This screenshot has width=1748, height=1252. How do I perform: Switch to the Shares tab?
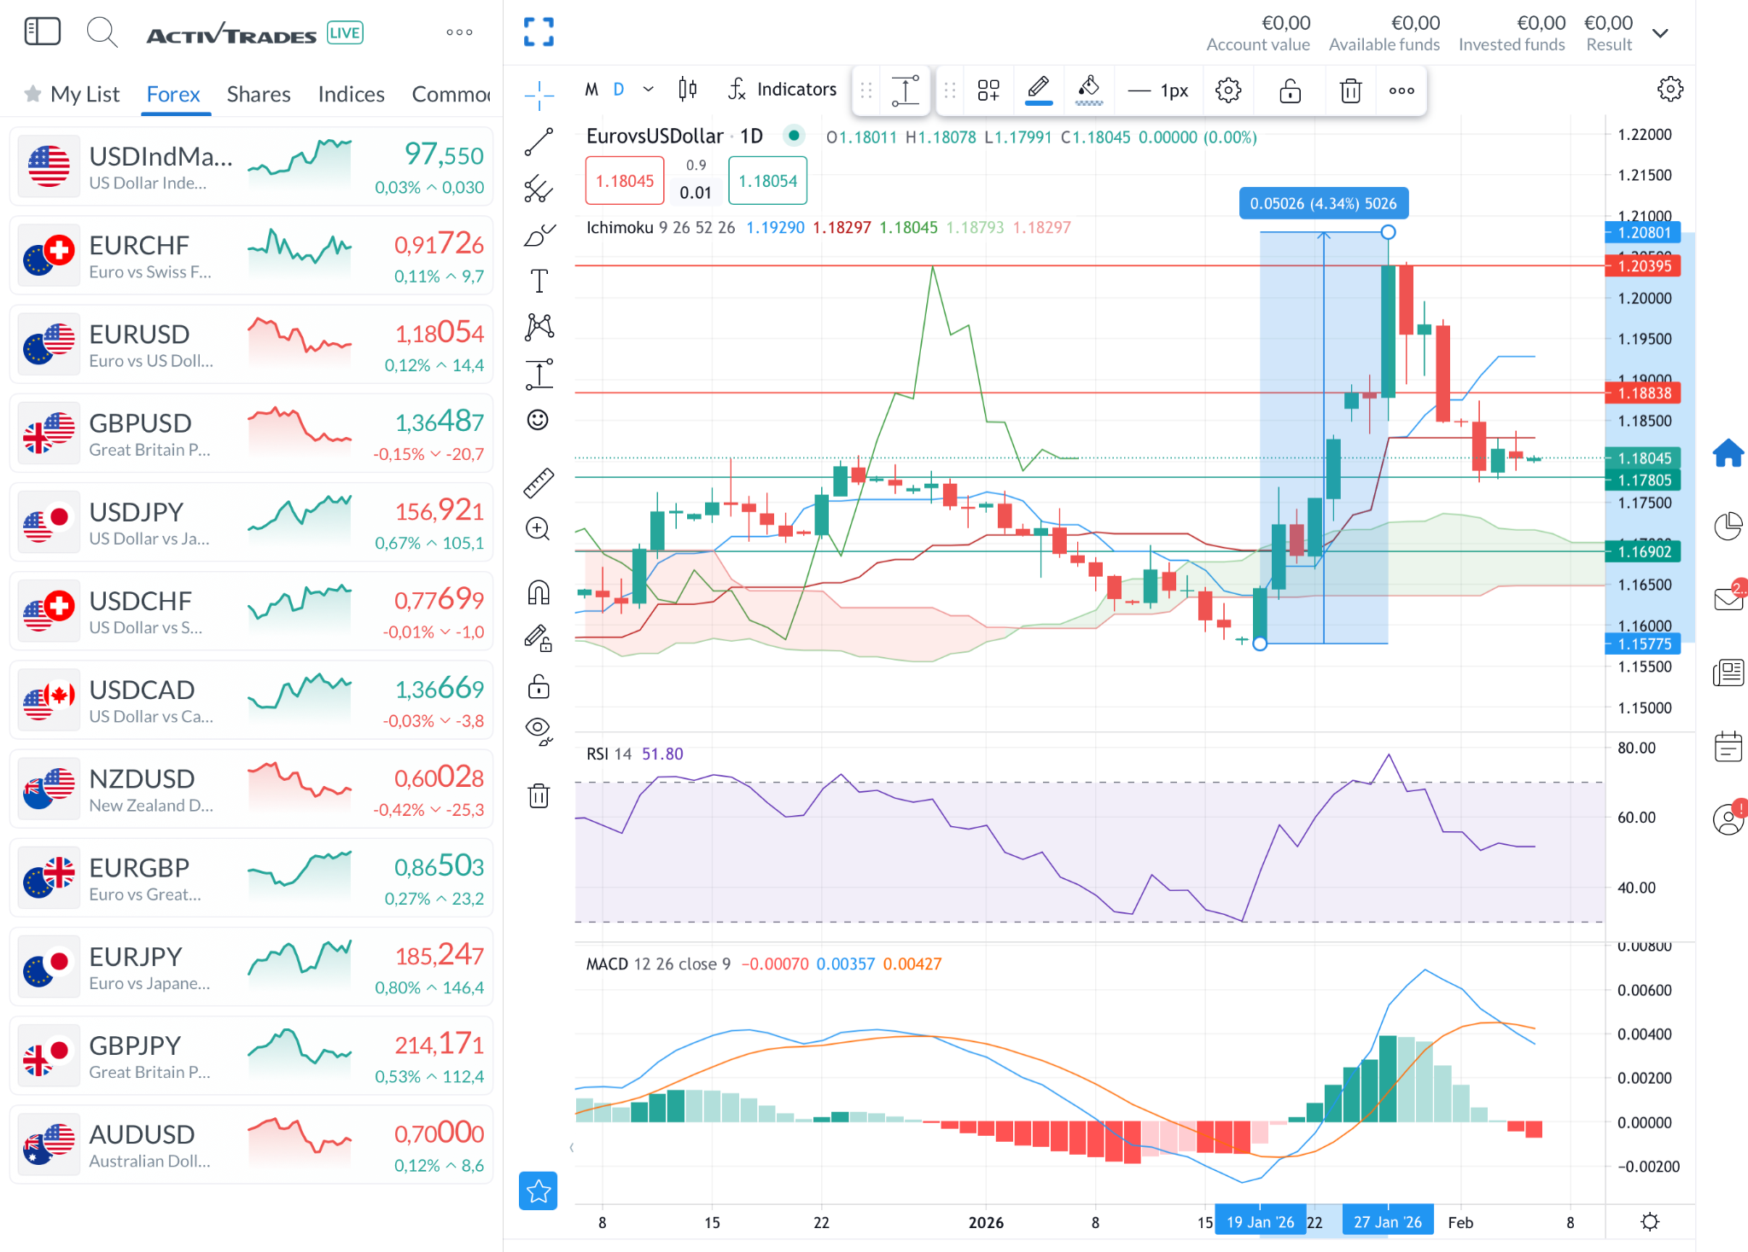click(259, 94)
